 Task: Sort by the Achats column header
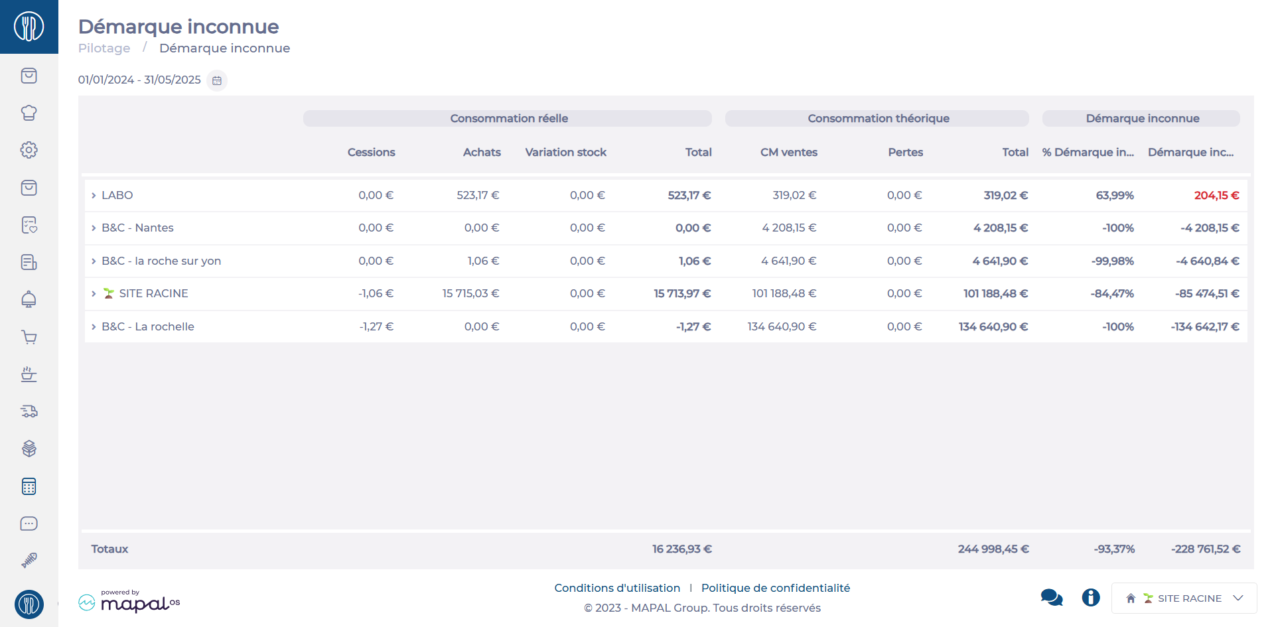pyautogui.click(x=482, y=153)
